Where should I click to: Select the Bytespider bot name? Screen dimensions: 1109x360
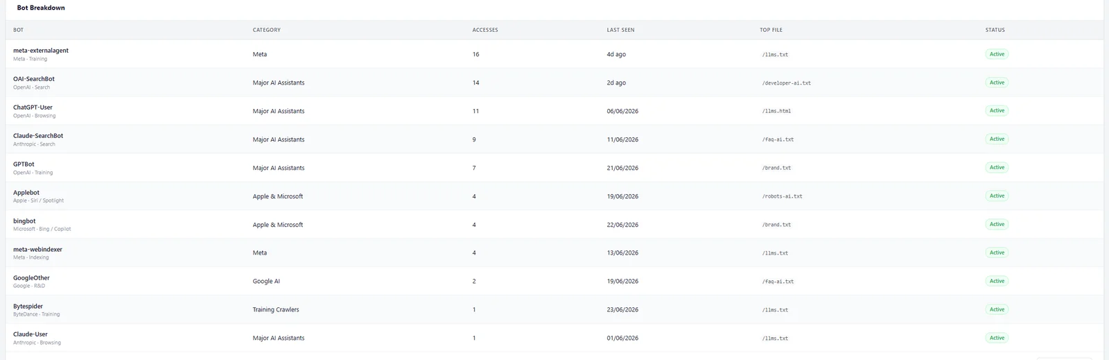point(28,307)
